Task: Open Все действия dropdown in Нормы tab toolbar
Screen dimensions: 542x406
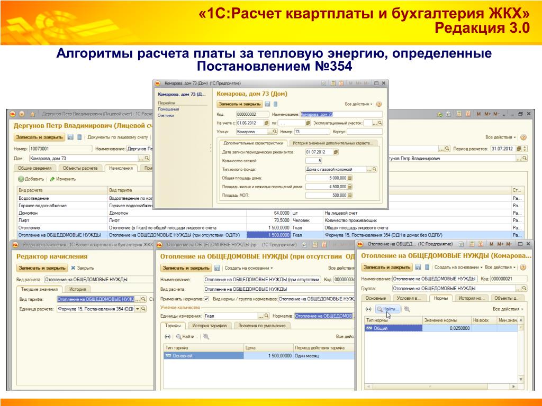Action: pyautogui.click(x=508, y=309)
